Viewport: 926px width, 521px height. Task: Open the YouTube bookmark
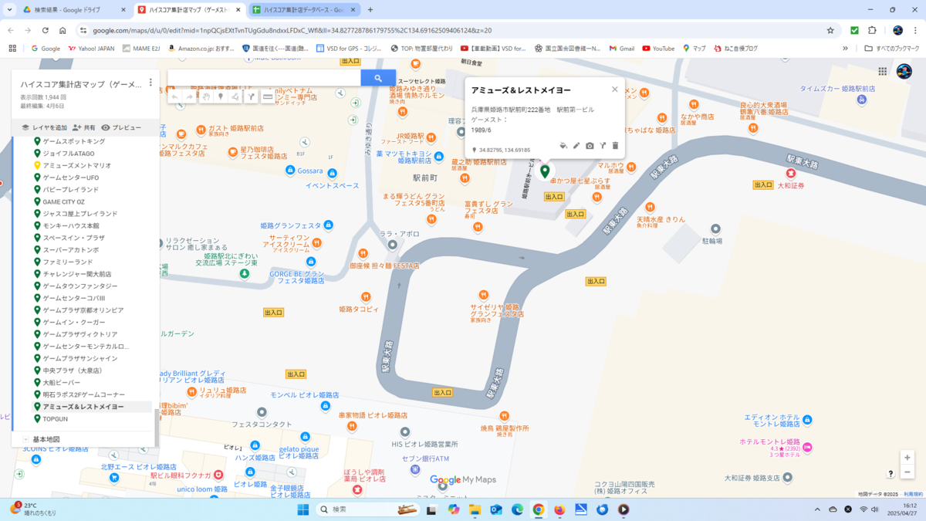click(x=658, y=48)
